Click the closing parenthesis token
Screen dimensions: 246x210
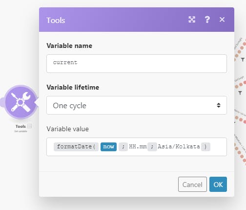pyautogui.click(x=205, y=147)
